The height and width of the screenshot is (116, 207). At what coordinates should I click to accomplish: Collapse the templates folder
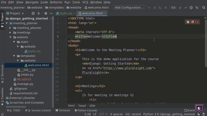coord(14,56)
